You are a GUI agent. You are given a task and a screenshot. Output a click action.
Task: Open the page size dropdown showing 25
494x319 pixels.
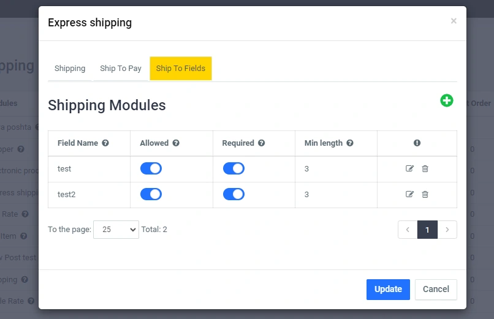(x=116, y=230)
